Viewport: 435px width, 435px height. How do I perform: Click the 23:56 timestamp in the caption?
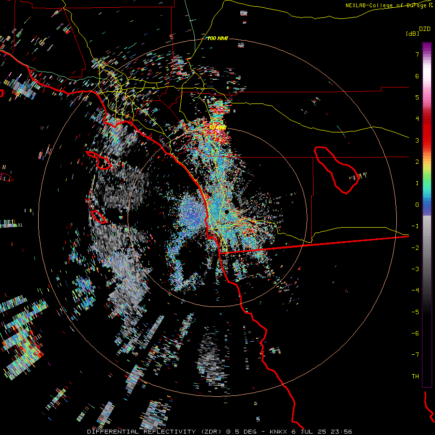tap(343, 432)
